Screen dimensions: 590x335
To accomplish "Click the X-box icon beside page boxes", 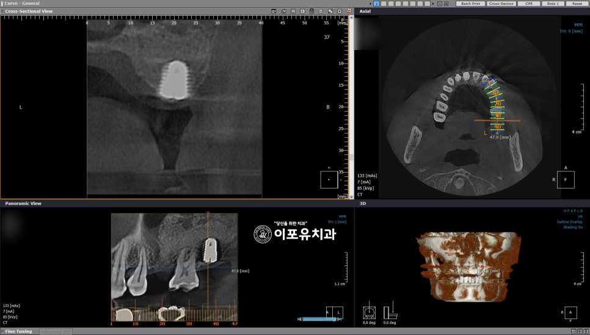I will pyautogui.click(x=440, y=4).
